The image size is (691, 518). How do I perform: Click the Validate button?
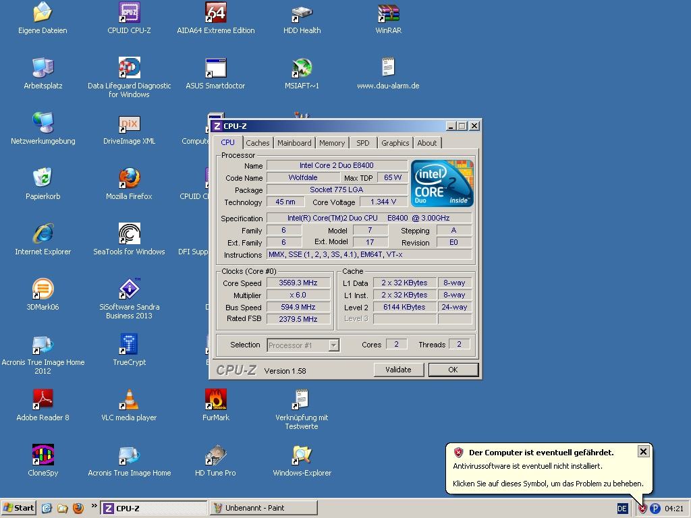click(x=398, y=370)
